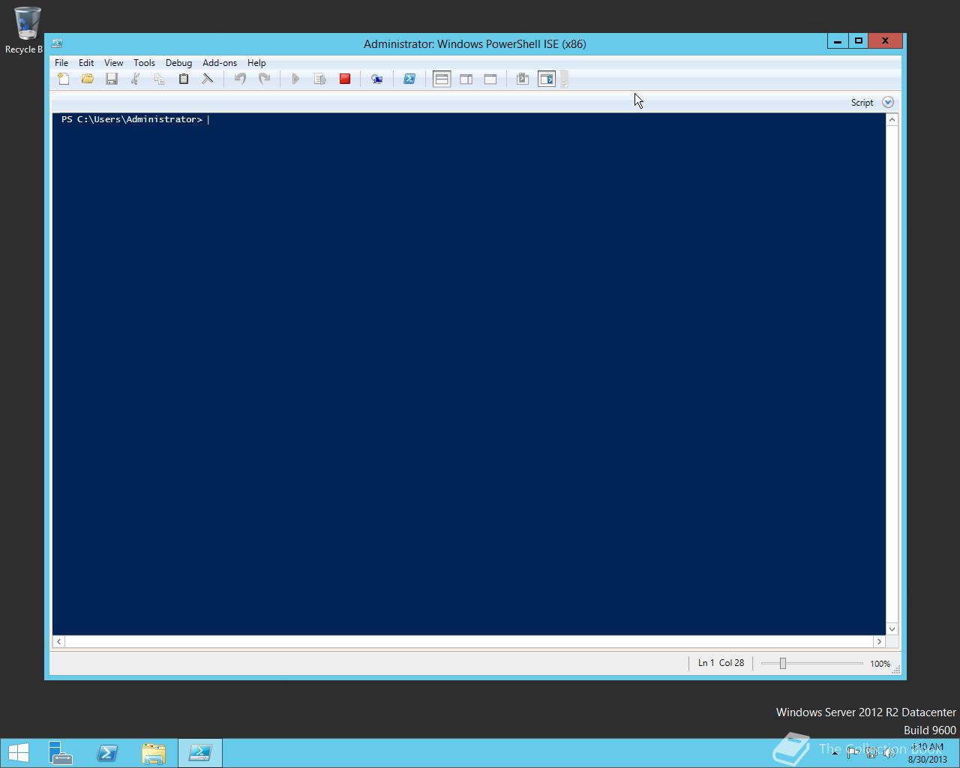Image resolution: width=960 pixels, height=768 pixels.
Task: Click the date 8/30/2013 in the taskbar clock
Action: [x=928, y=759]
